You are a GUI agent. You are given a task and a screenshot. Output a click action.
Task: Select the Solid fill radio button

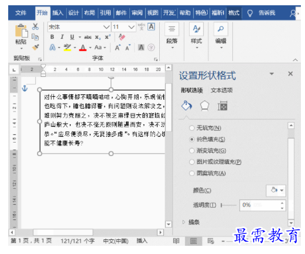coord(192,139)
